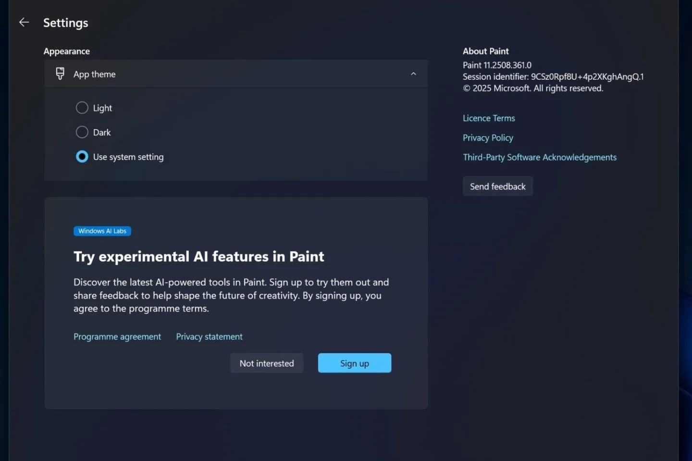Screen dimensions: 692x461
Task: Enable Use system setting for the theme
Action: (x=82, y=157)
